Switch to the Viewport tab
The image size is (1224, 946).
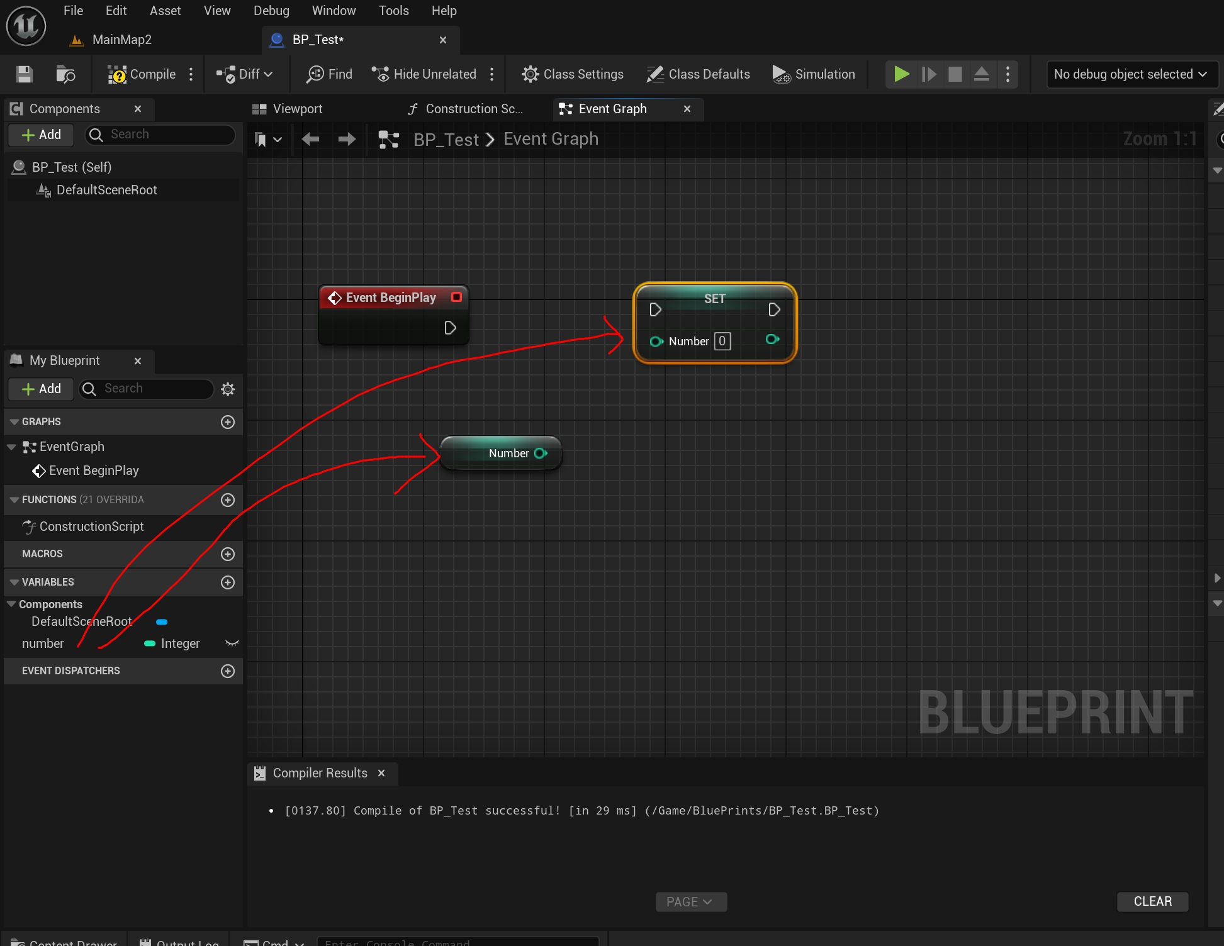(x=288, y=109)
